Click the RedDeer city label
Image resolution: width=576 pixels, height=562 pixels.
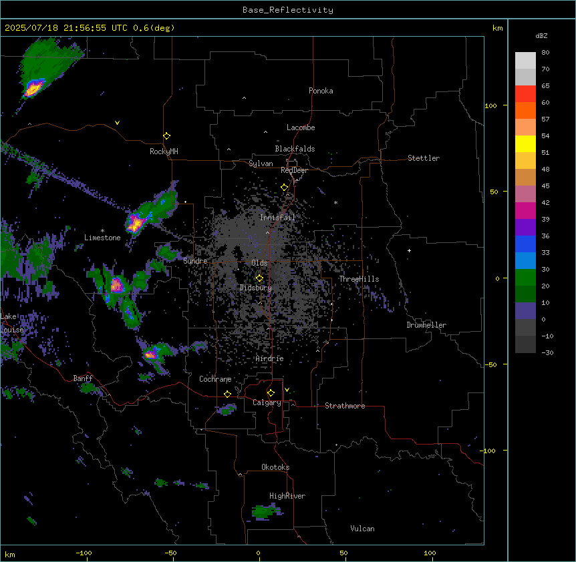[x=294, y=170]
